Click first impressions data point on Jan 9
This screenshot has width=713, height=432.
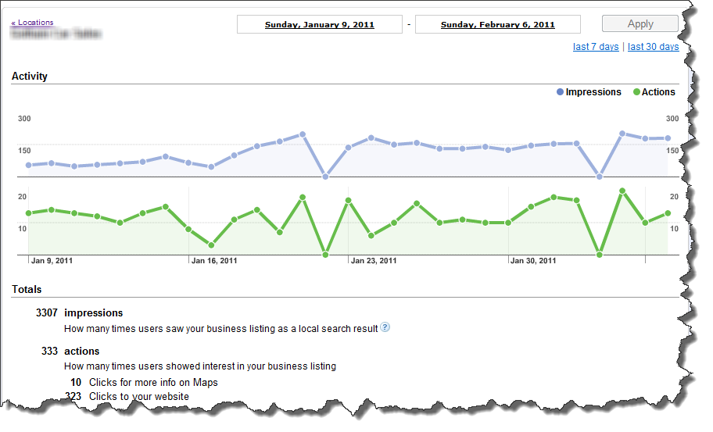tap(28, 165)
